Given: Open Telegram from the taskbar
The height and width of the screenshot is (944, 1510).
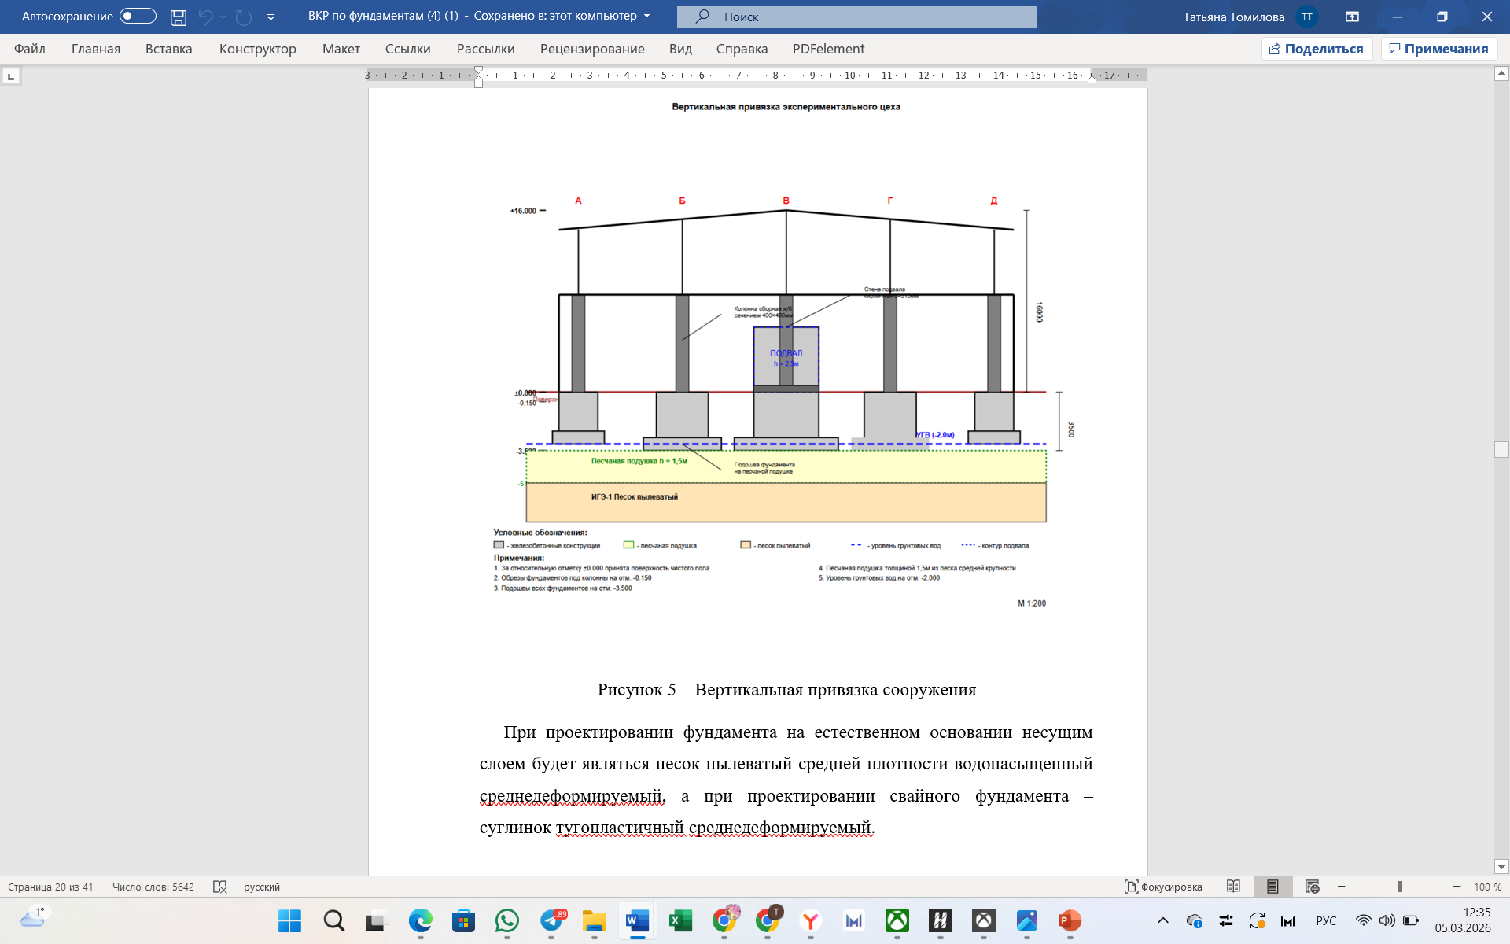Looking at the screenshot, I should [x=551, y=920].
